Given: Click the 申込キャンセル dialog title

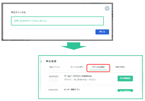Looking at the screenshot, I should [x=18, y=12].
